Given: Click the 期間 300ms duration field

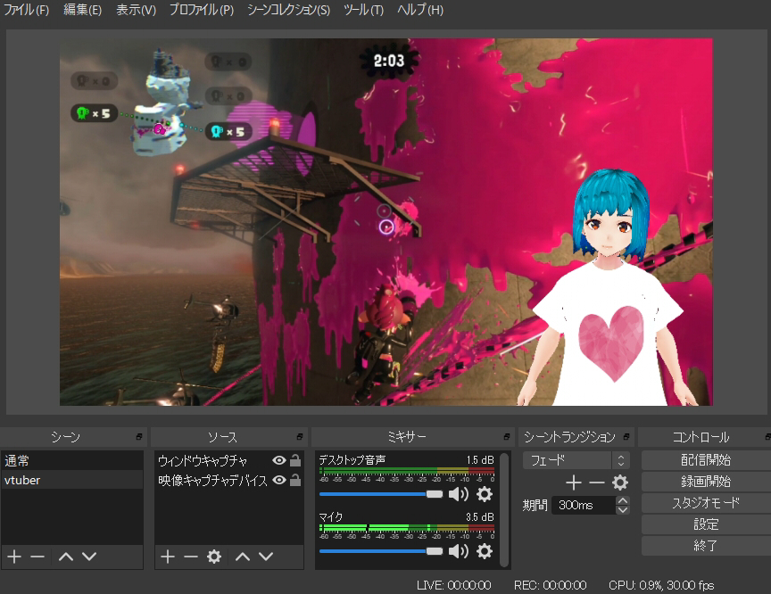Looking at the screenshot, I should pyautogui.click(x=584, y=505).
